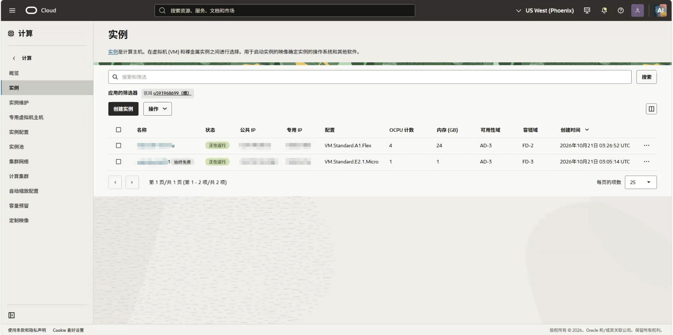Open actions menu for the VM.Standard.E2.1.Micro row
Viewport: 673px width, 335px height.
click(646, 161)
